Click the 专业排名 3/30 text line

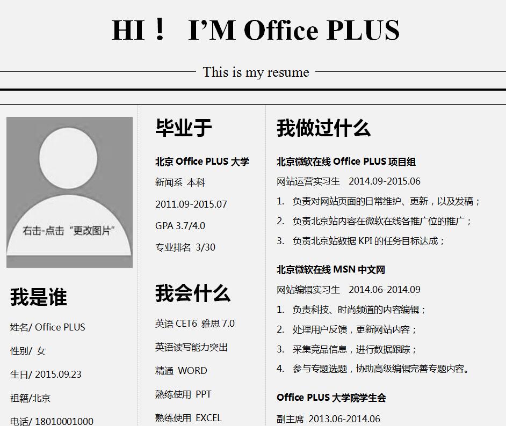coord(185,247)
